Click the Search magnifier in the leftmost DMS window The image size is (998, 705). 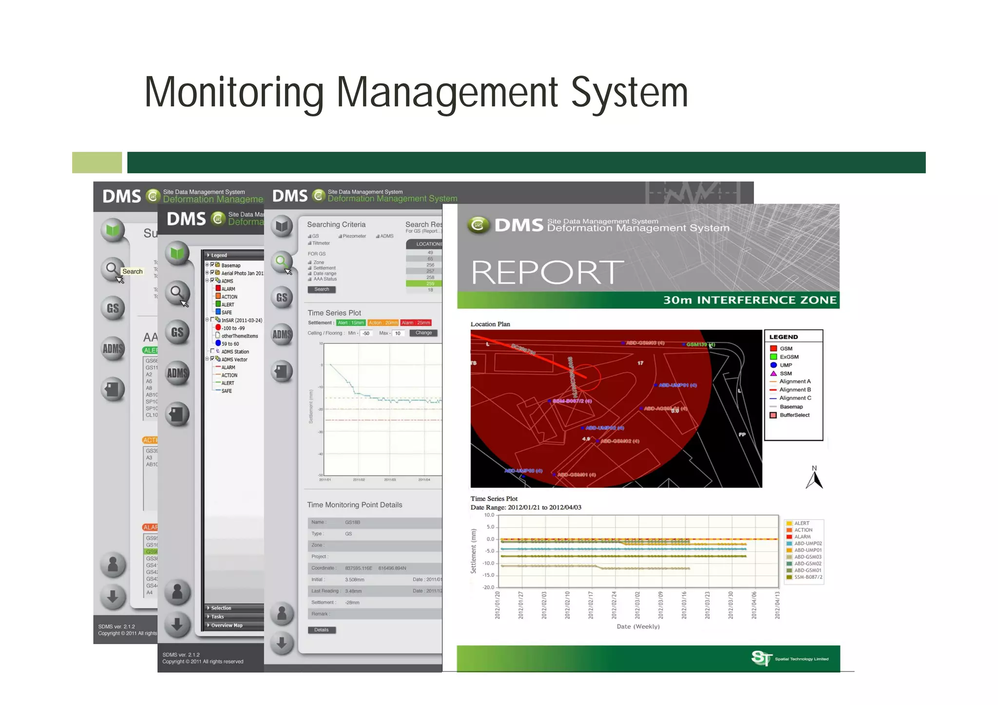[x=113, y=268]
